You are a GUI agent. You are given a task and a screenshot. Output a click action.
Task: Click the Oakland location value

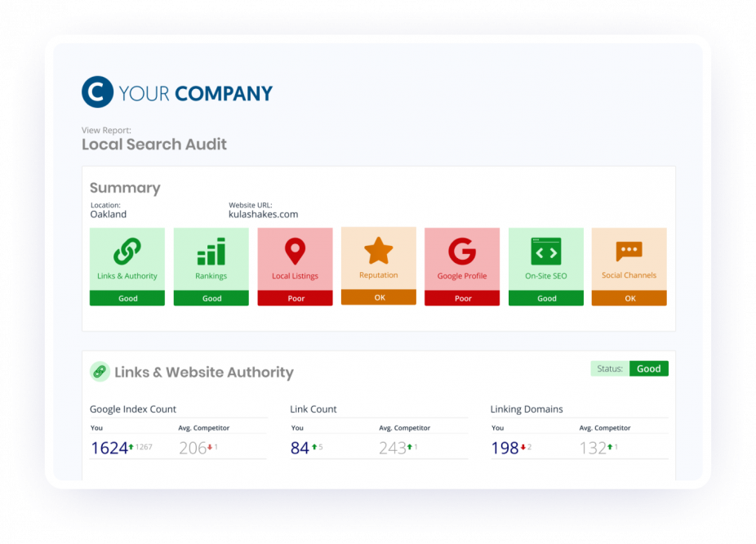(x=109, y=214)
